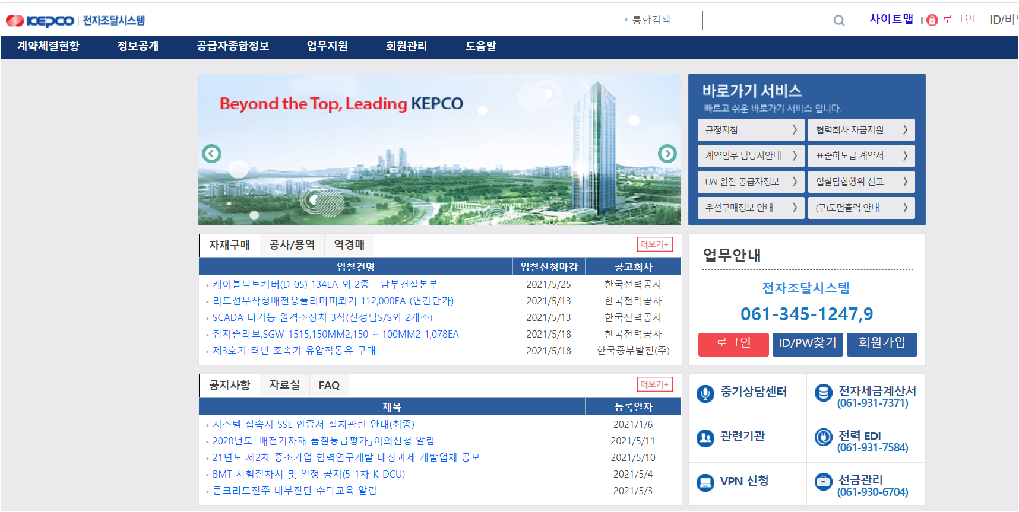
Task: Click the 전자세금계산서 icon
Action: pos(823,393)
